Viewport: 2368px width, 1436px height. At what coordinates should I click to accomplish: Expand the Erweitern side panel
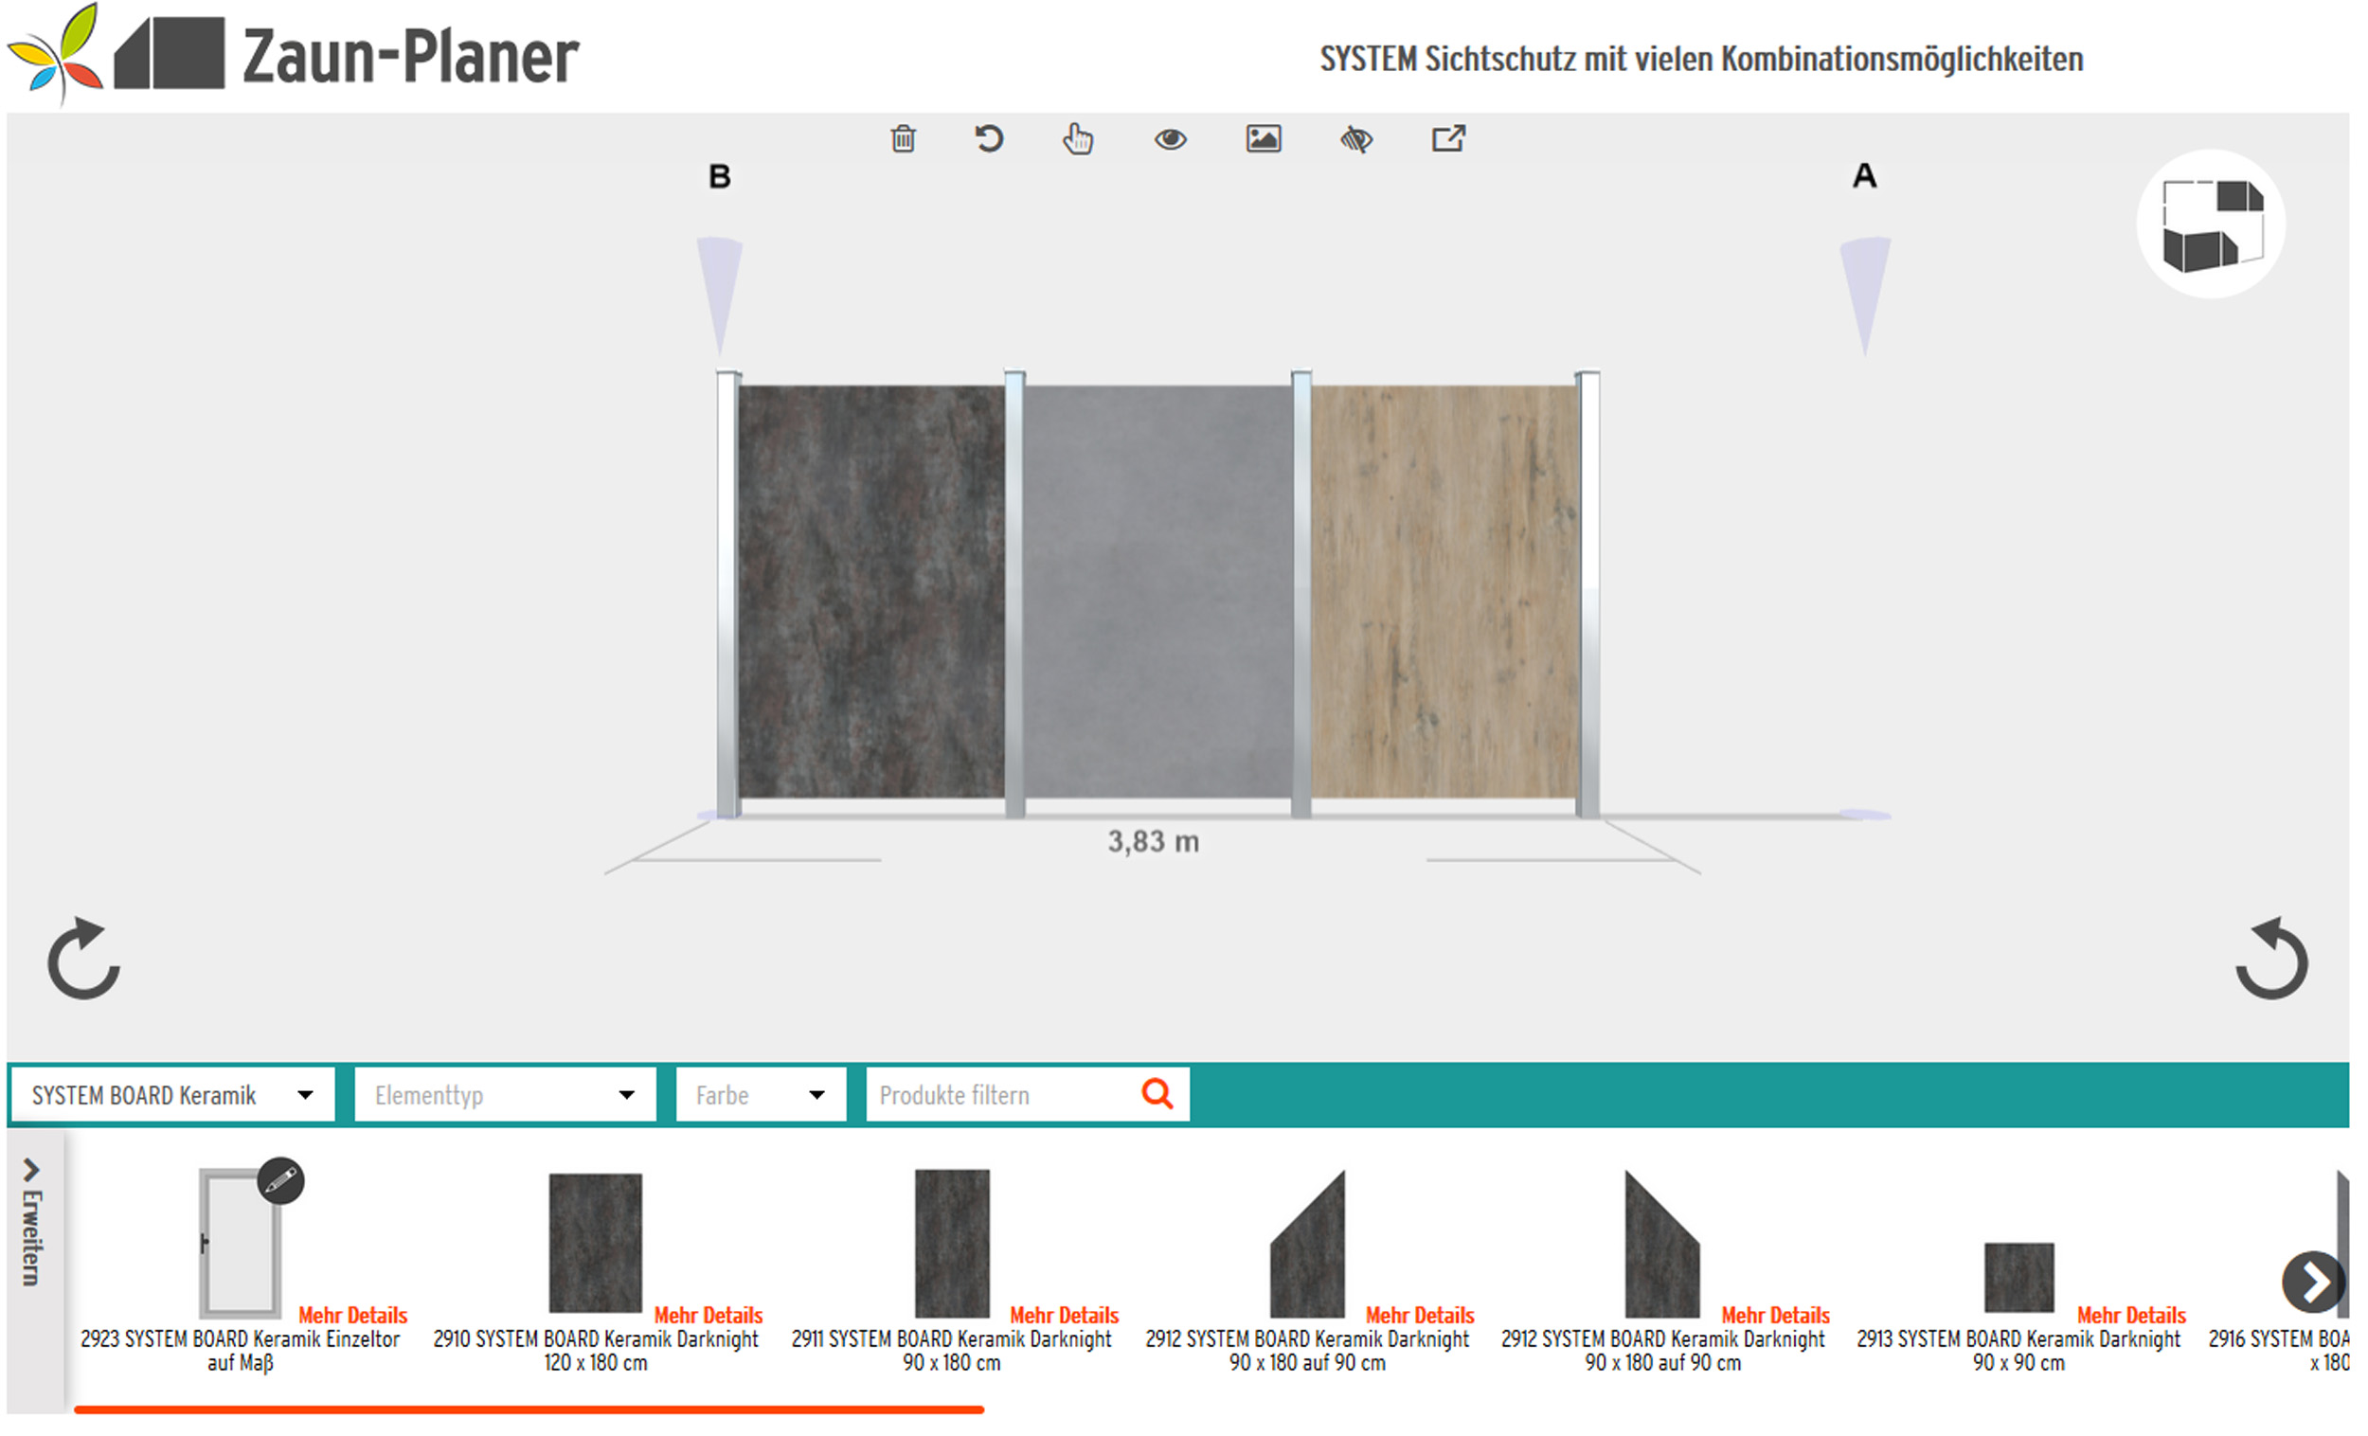32,1223
